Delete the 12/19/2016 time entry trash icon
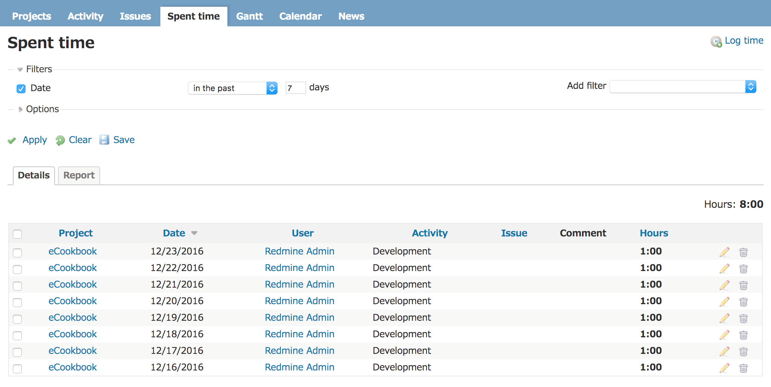771x387 pixels. click(743, 318)
